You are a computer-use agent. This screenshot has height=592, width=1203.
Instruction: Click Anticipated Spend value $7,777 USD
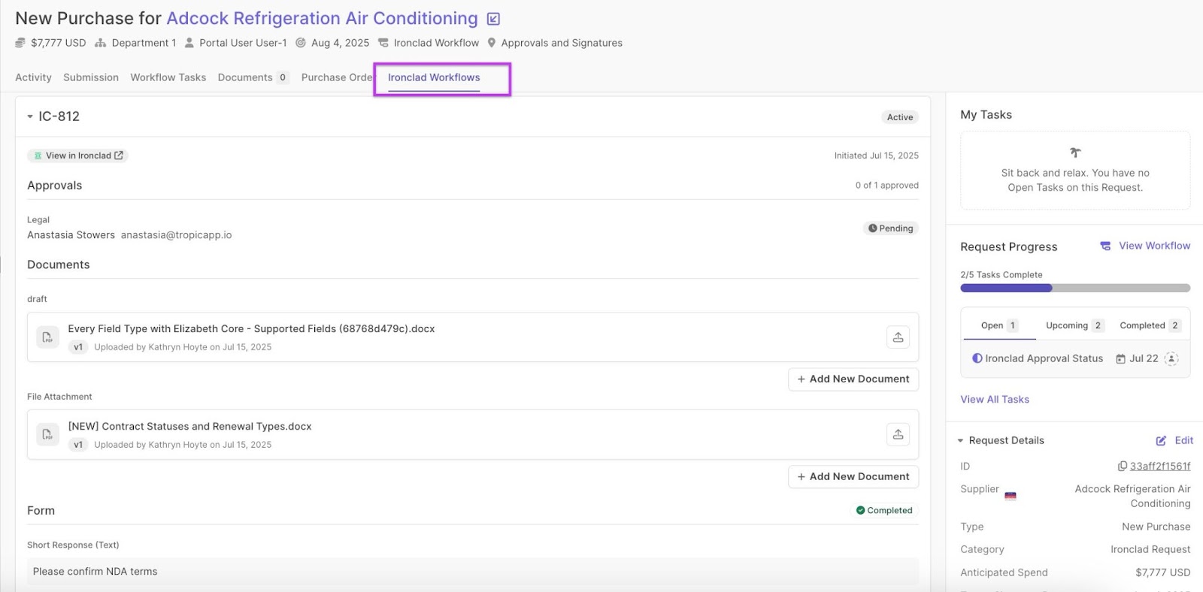point(1162,572)
